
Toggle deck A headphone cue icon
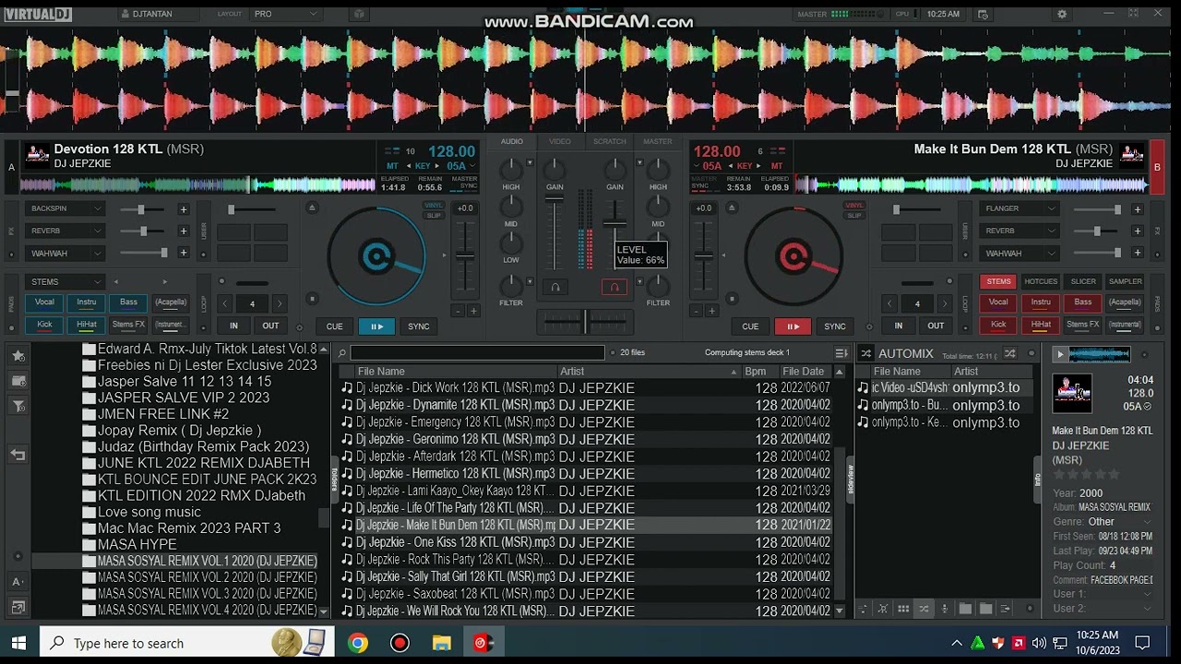pos(555,288)
